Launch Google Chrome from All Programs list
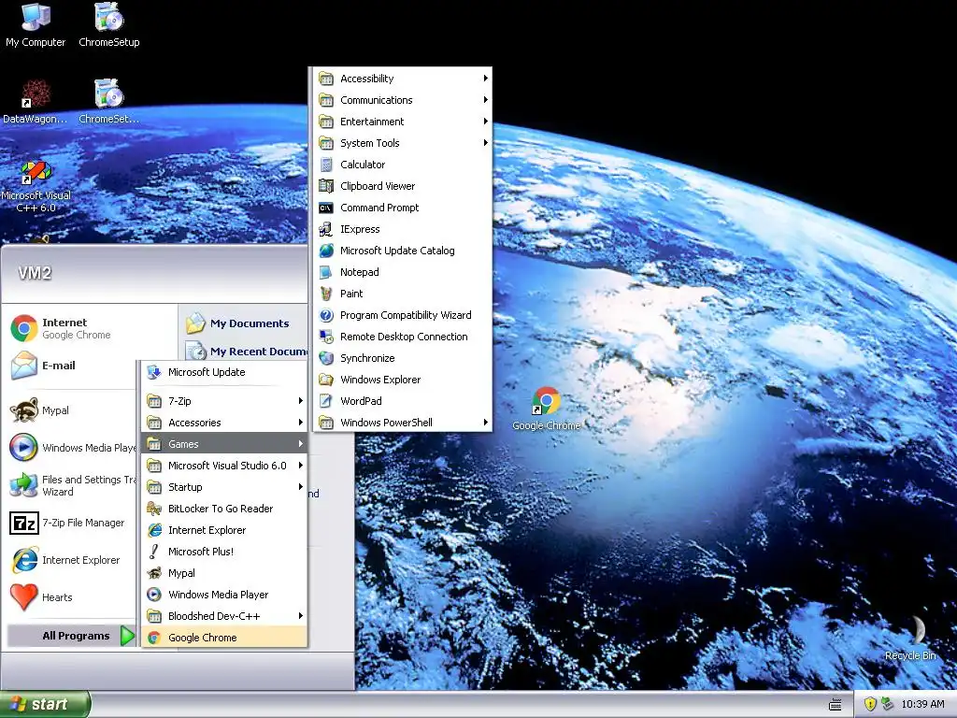Viewport: 957px width, 718px height. (224, 638)
